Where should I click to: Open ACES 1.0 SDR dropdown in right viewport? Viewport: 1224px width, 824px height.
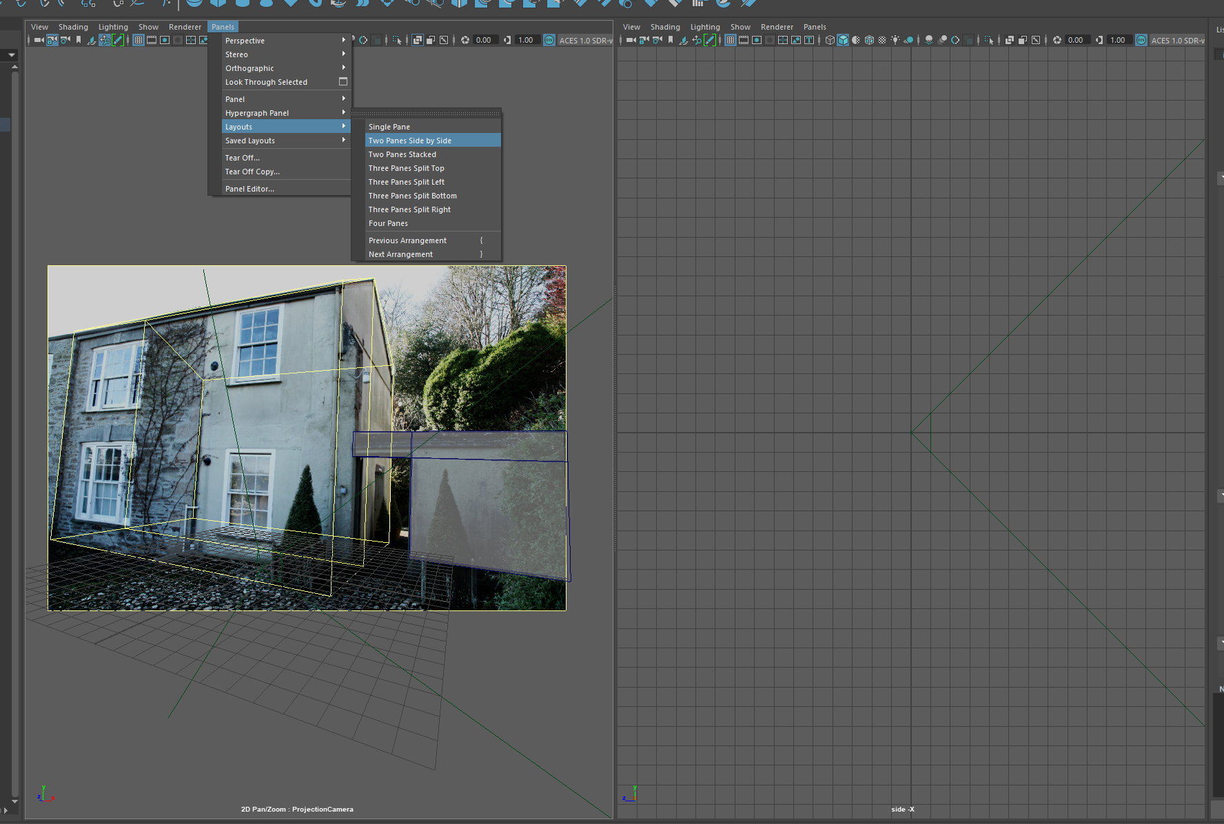click(x=1177, y=40)
